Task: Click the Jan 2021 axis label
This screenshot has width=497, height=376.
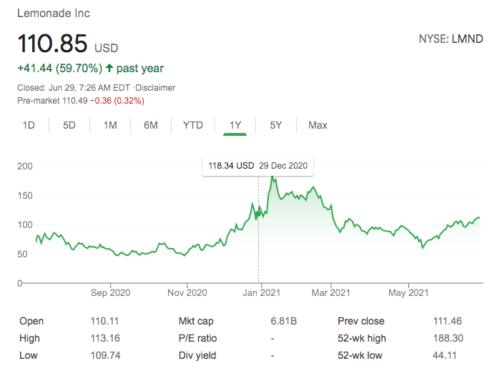Action: click(262, 292)
